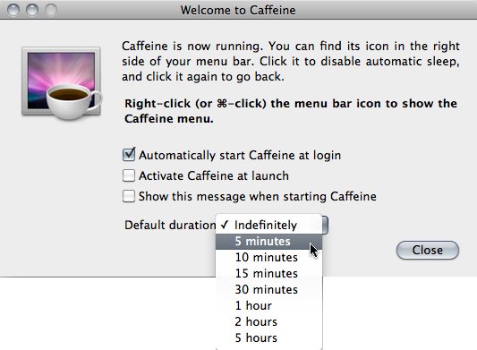Select 15 minutes duration option

point(268,273)
